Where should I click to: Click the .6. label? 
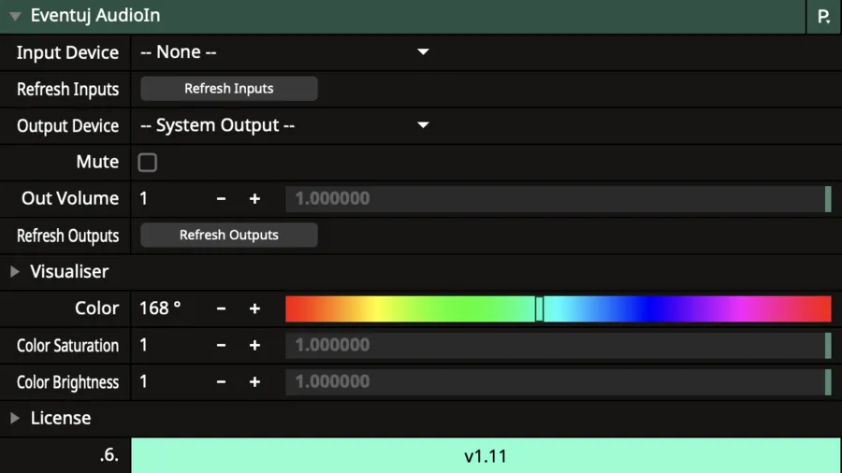(109, 454)
